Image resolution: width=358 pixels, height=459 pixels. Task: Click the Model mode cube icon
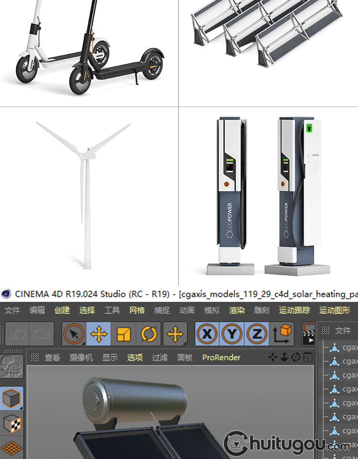pyautogui.click(x=11, y=398)
